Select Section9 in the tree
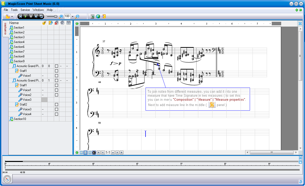Image resolution: width=305 pixels, height=186 pixels. [19, 61]
